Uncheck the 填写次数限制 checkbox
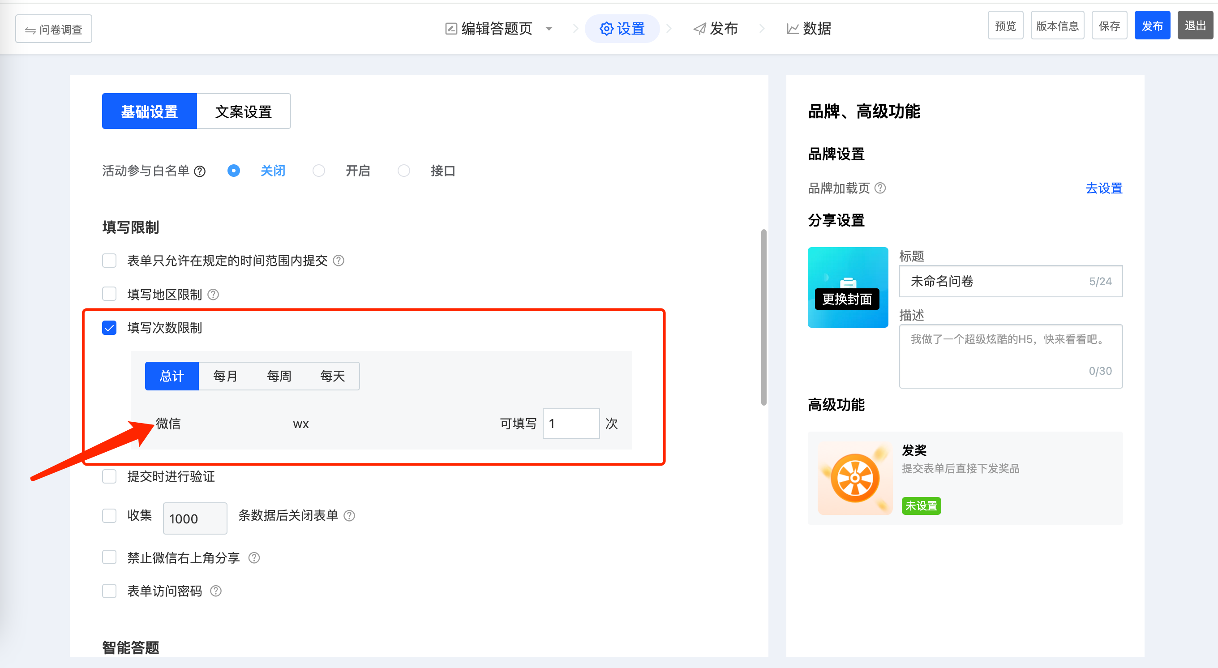 (109, 328)
